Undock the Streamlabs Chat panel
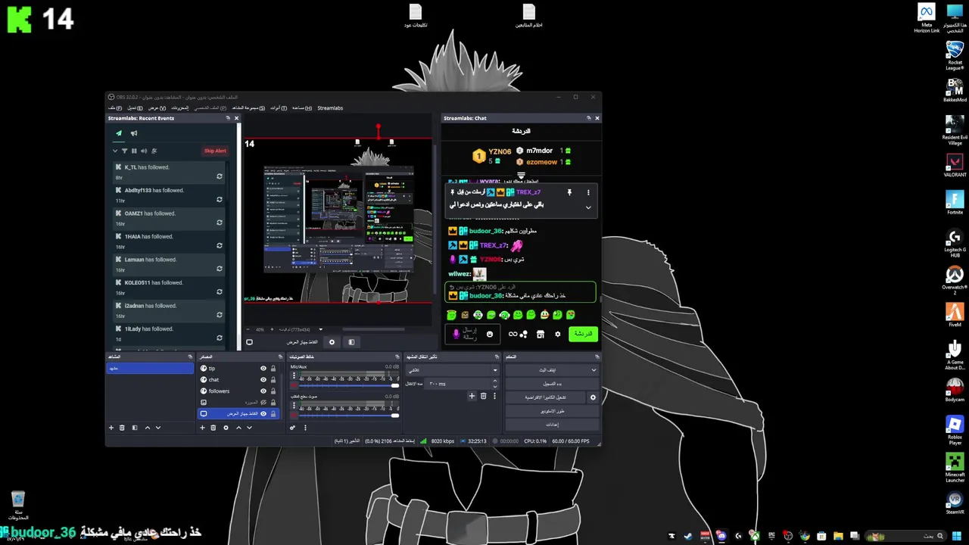The height and width of the screenshot is (545, 969). coord(588,118)
